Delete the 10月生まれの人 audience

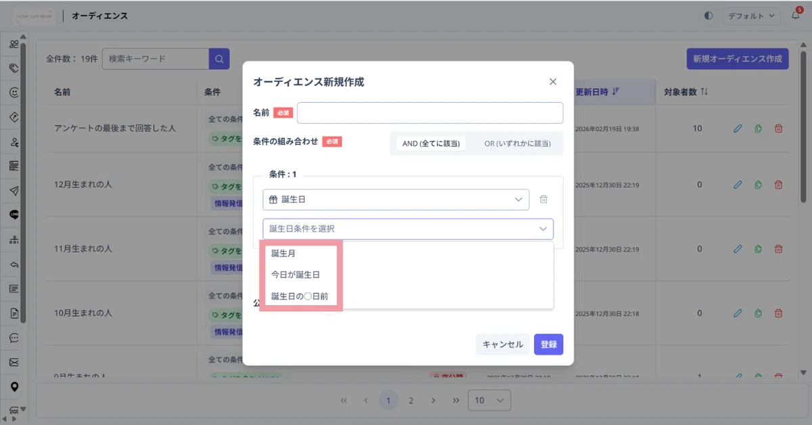click(x=779, y=313)
